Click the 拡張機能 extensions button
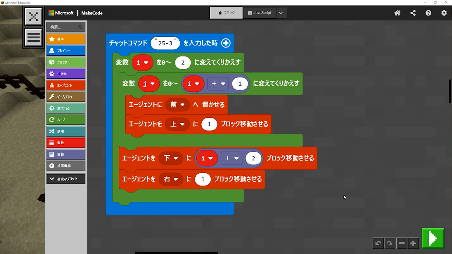Viewport: 452px width, 254px height. pyautogui.click(x=66, y=166)
